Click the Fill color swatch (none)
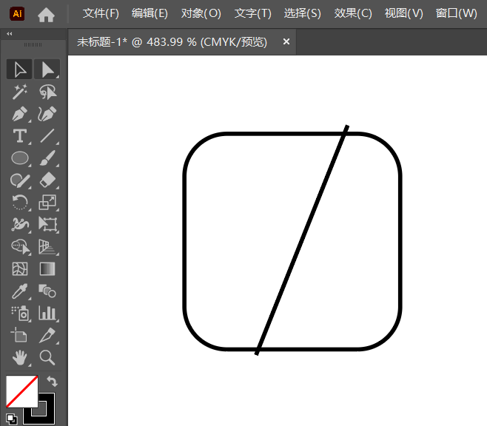Viewport: 487px width, 426px height. (21, 391)
